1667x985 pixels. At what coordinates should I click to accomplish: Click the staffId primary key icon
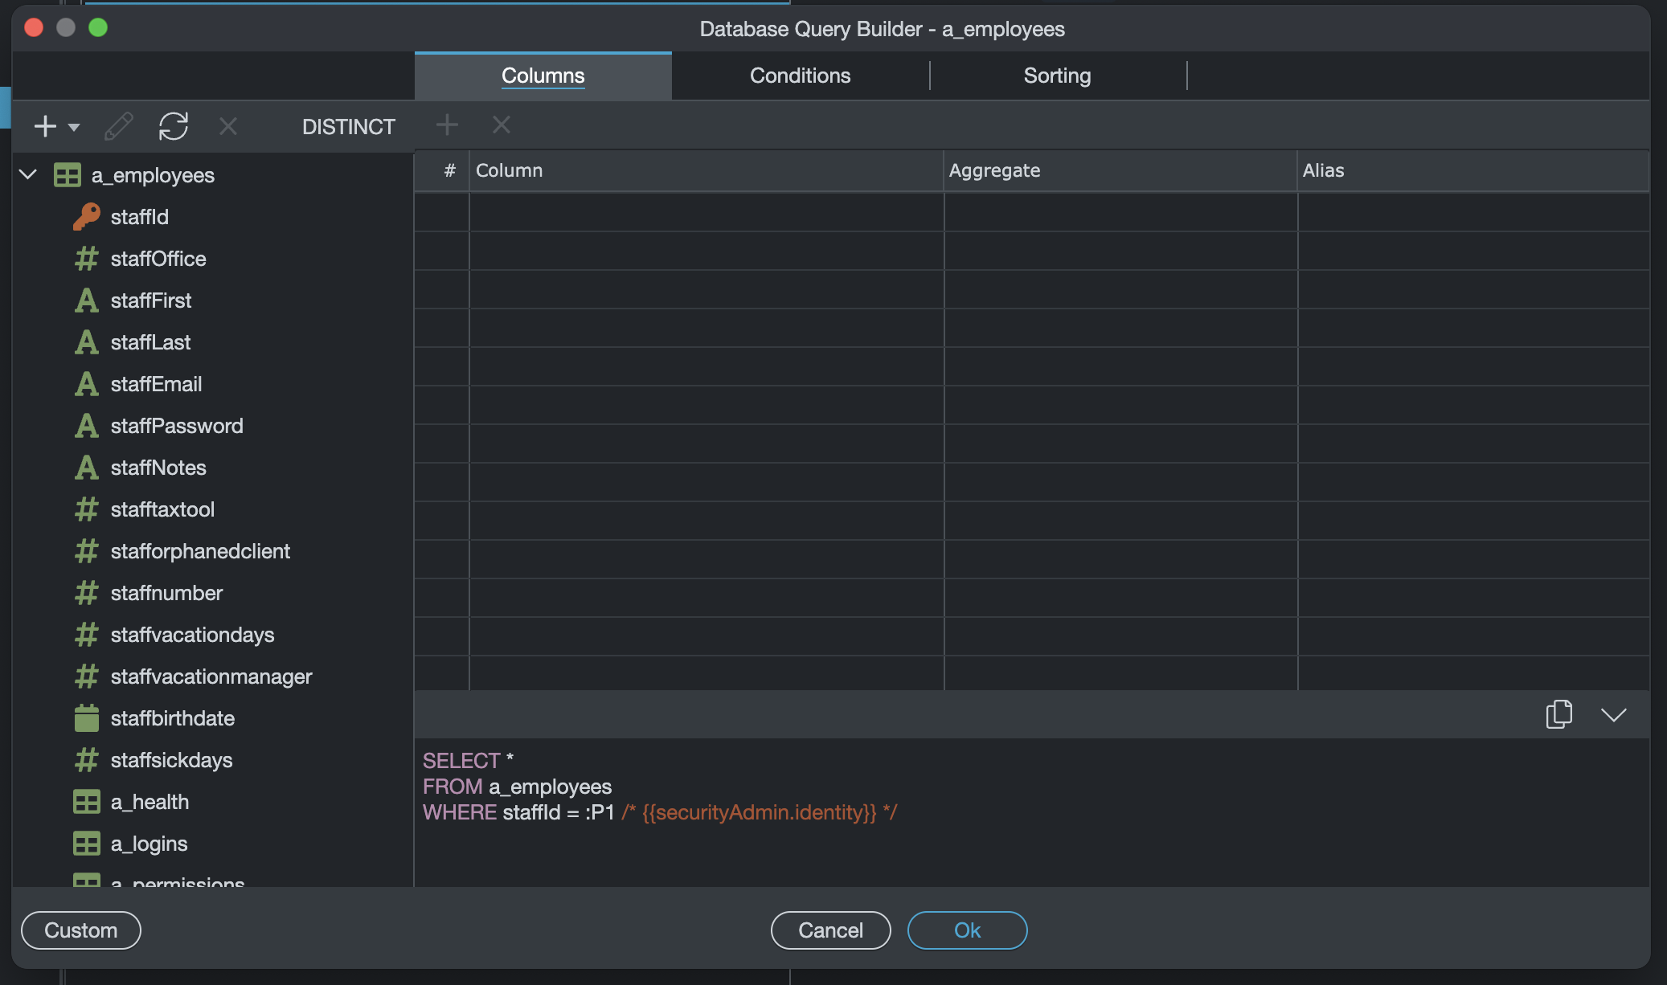[86, 216]
